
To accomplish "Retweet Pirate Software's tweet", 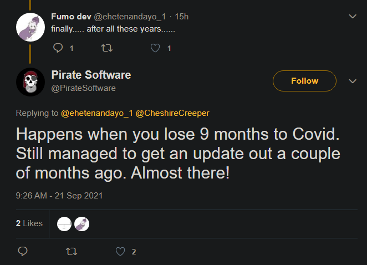I will (x=72, y=252).
